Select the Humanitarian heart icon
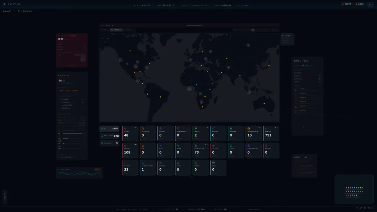Image resolution: width=377 pixels, height=212 pixels. point(178,128)
